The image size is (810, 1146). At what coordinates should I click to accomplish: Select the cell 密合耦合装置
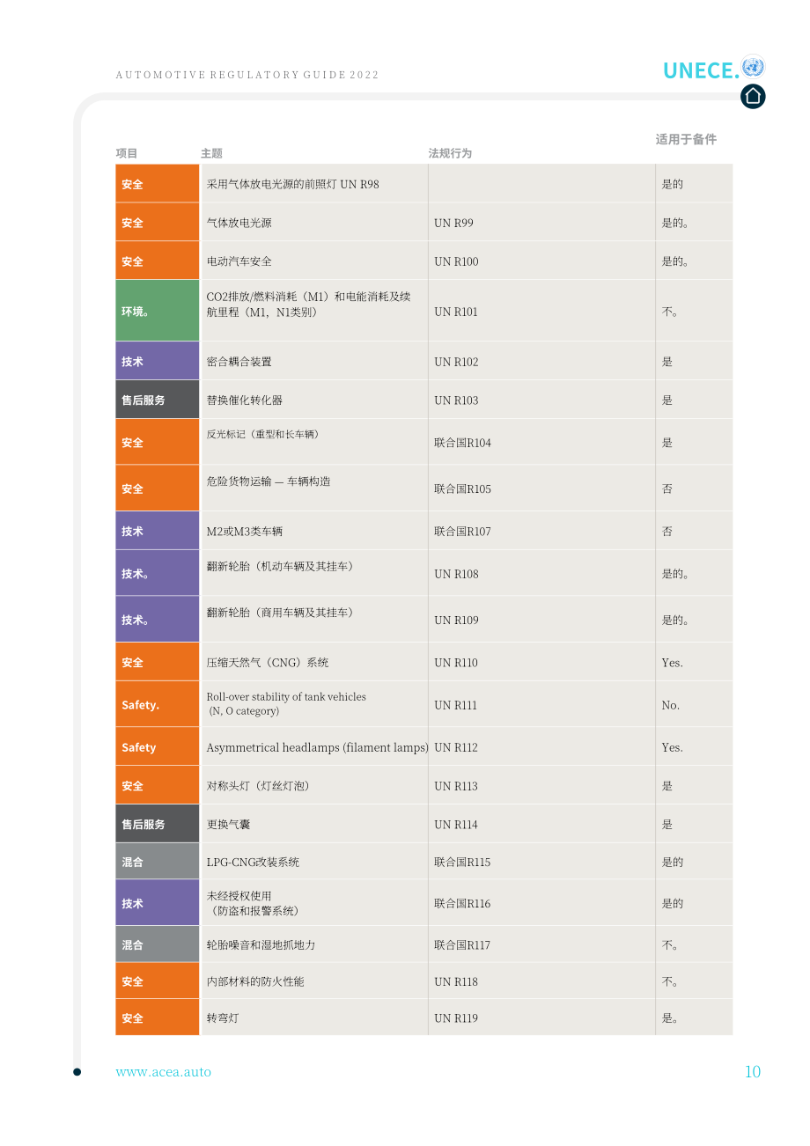coord(314,361)
